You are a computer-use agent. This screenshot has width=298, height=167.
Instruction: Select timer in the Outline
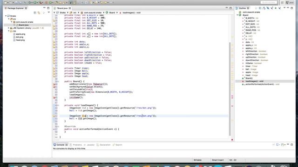click(x=248, y=66)
